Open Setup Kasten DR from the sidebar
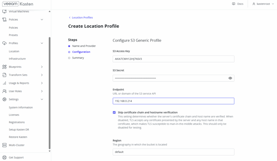 [19, 129]
